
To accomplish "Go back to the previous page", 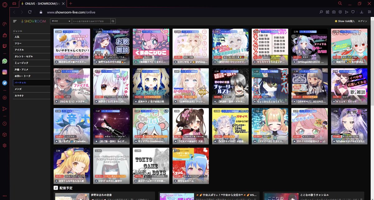I will click(14, 12).
